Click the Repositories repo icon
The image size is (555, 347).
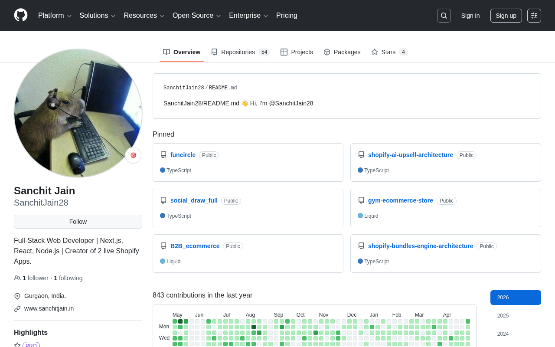pyautogui.click(x=214, y=52)
